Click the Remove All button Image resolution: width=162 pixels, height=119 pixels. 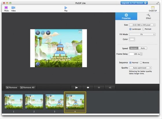pyautogui.click(x=27, y=87)
